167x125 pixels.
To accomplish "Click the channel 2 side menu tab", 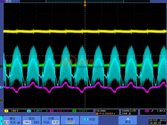I will pyautogui.click(x=1, y=121).
